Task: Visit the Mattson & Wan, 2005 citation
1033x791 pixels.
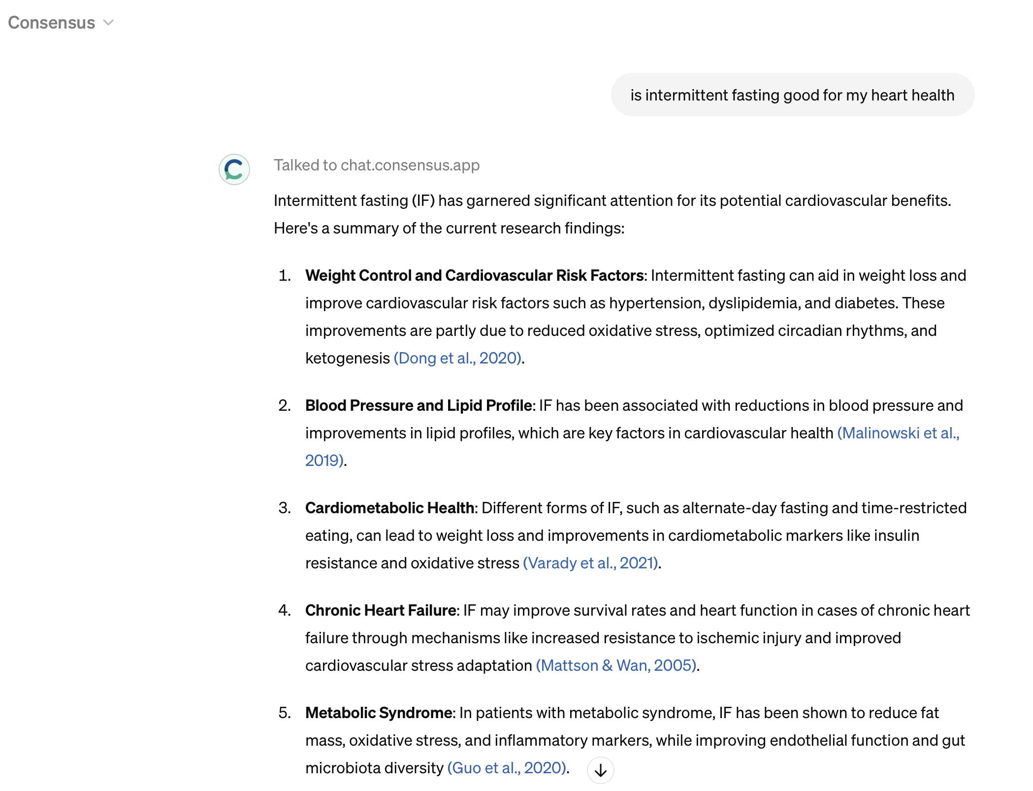Action: point(616,665)
